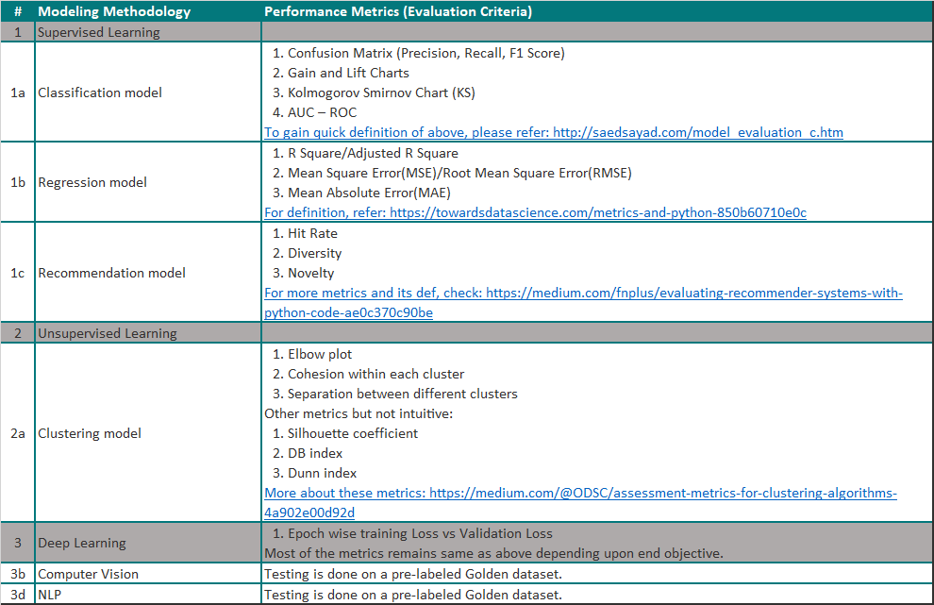Click the Epoch wise training Loss text
The width and height of the screenshot is (934, 605).
[x=408, y=533]
